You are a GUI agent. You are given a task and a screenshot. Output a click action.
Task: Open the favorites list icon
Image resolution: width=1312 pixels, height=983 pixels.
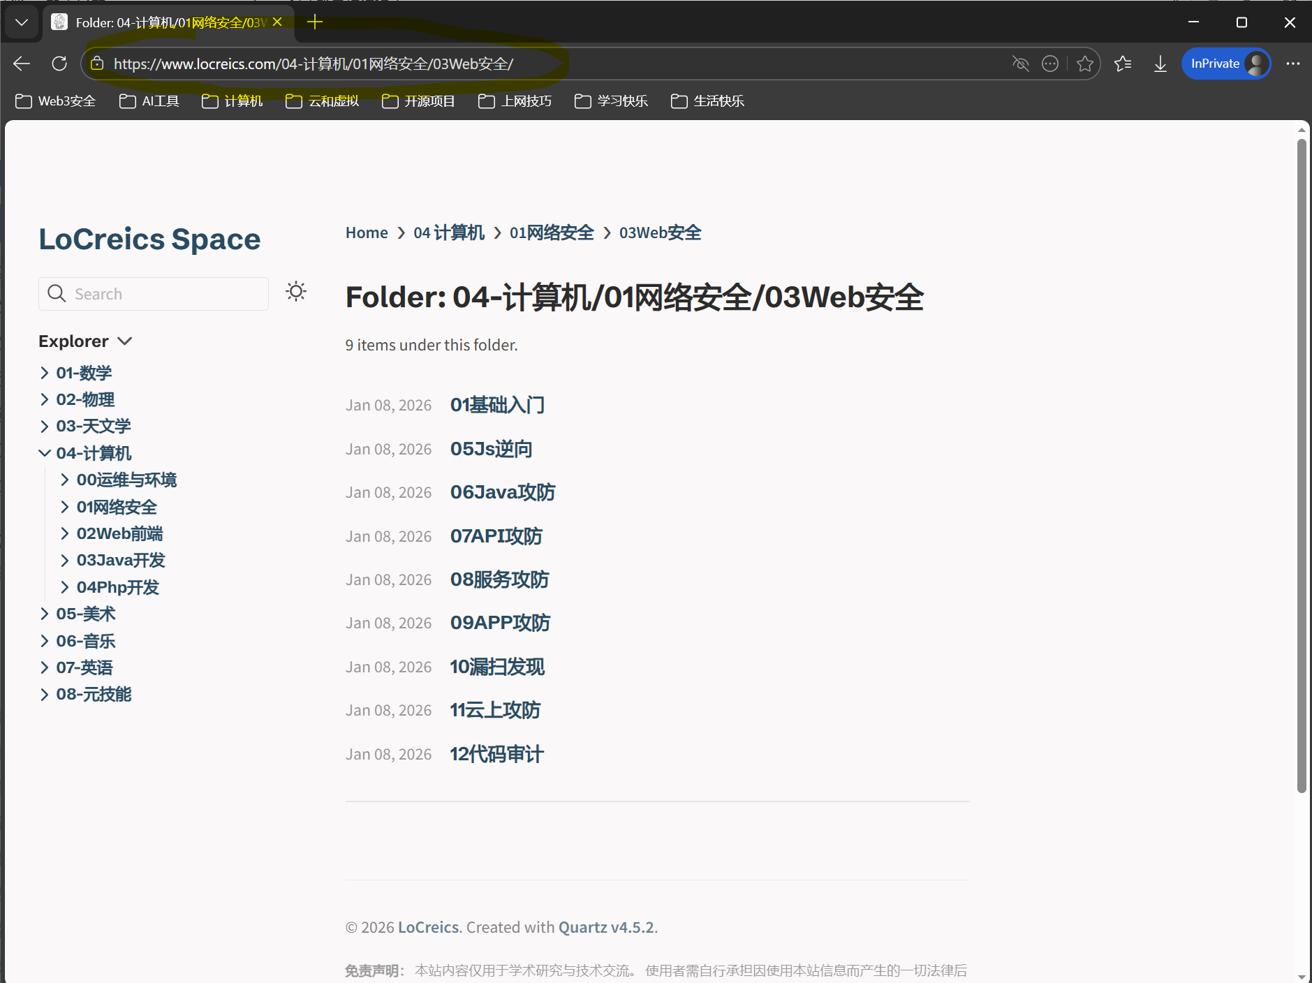[1123, 64]
